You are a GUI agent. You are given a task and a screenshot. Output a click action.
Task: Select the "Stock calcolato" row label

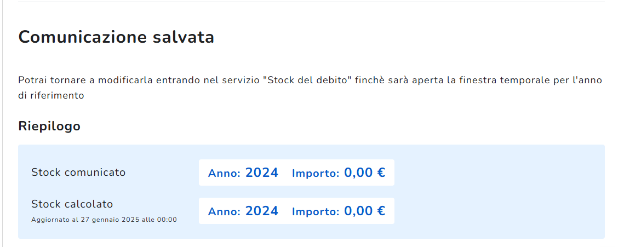72,204
